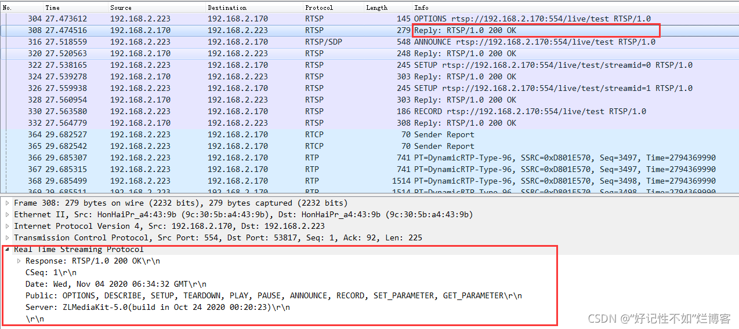
Task: Sort by the No. column header
Action: coord(21,8)
